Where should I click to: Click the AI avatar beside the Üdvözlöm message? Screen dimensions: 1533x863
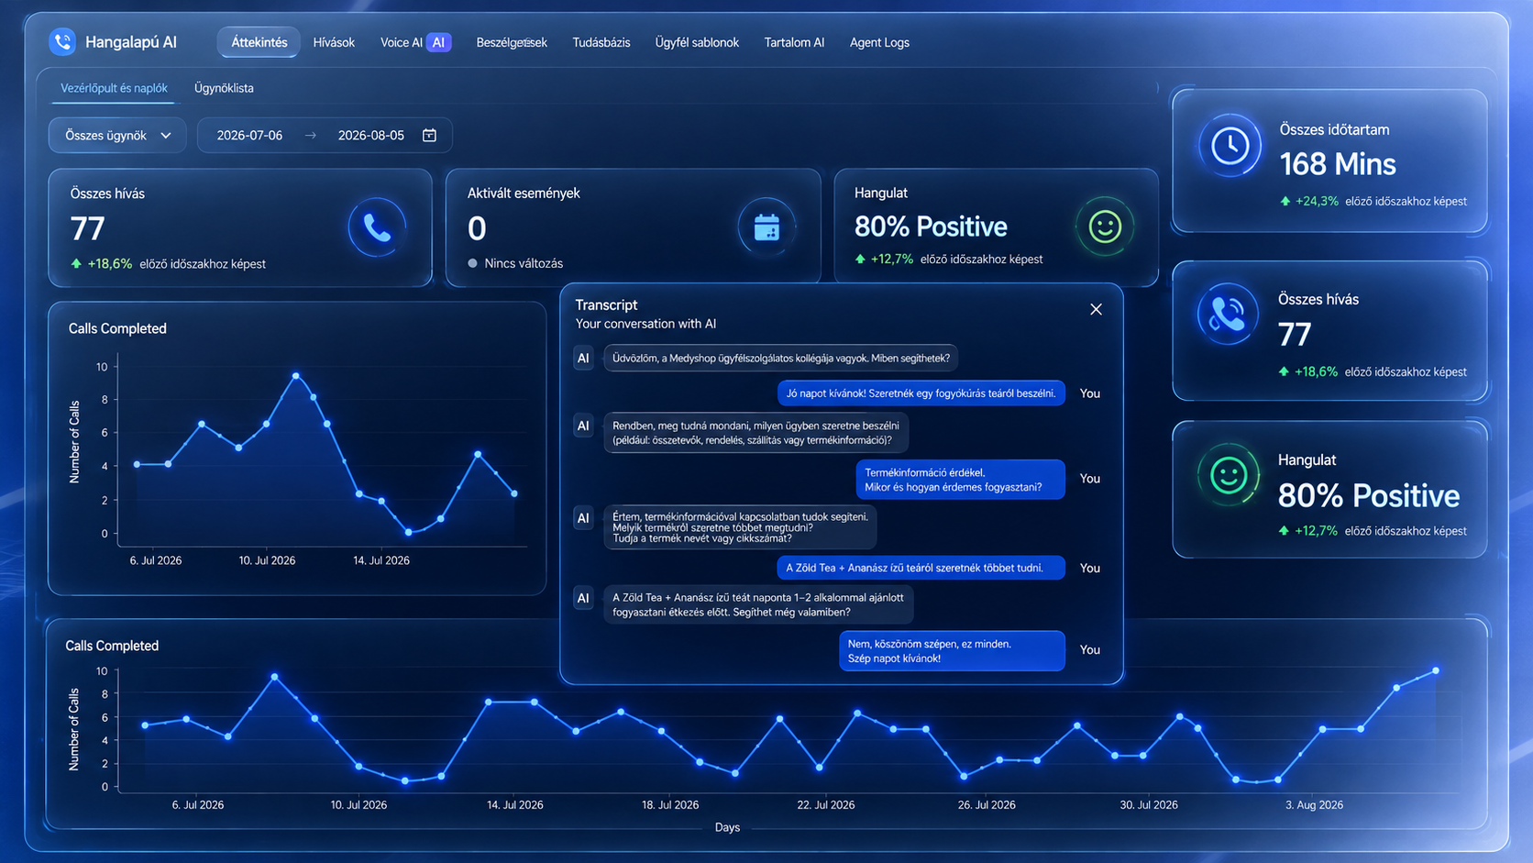pyautogui.click(x=583, y=358)
